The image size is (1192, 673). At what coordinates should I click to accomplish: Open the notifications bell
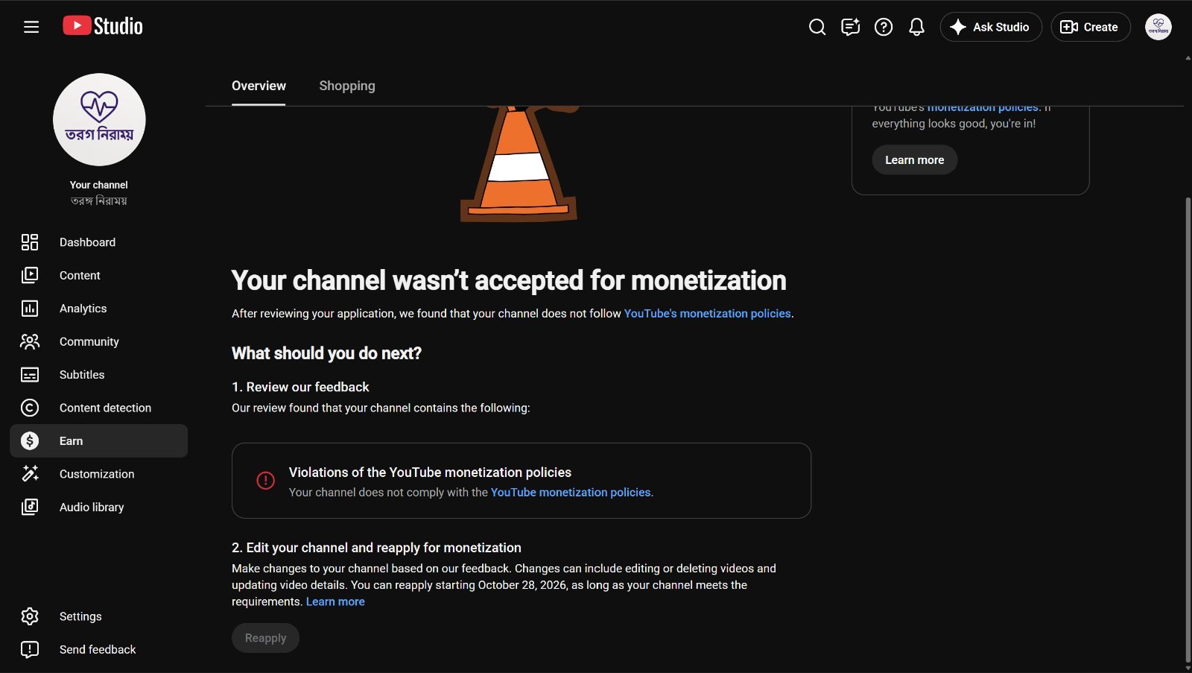click(x=916, y=27)
